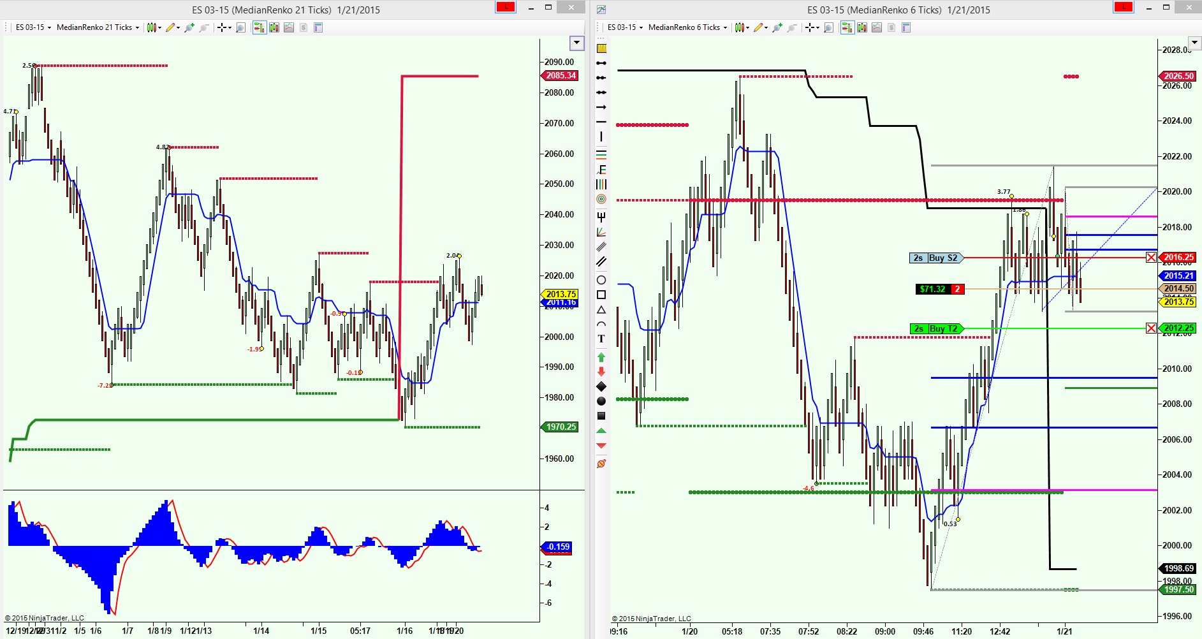Select the line drawing tool with two endpoints
The height and width of the screenshot is (639, 1202).
tap(601, 63)
